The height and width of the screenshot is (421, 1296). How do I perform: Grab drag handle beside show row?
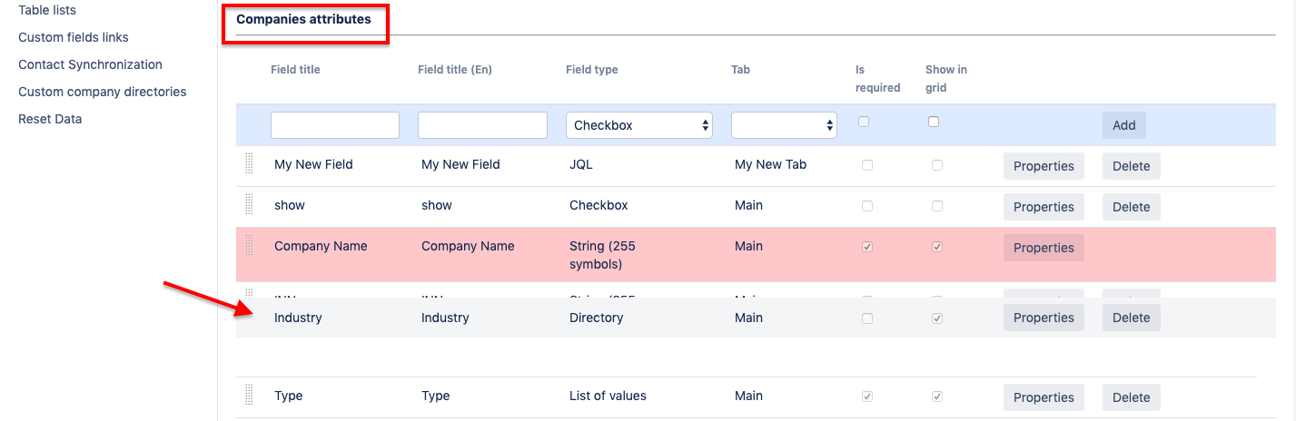pos(249,205)
